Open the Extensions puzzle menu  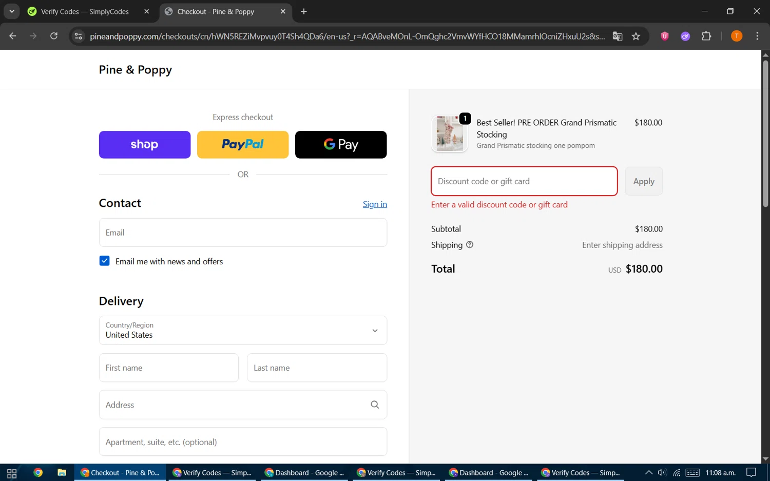(706, 36)
